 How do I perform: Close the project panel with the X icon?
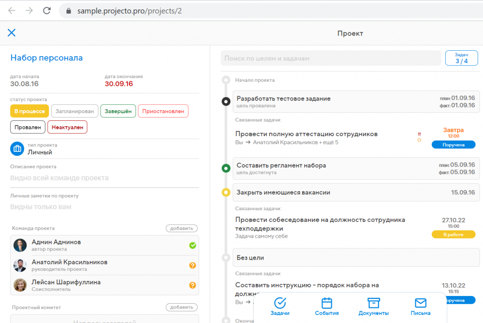12,33
